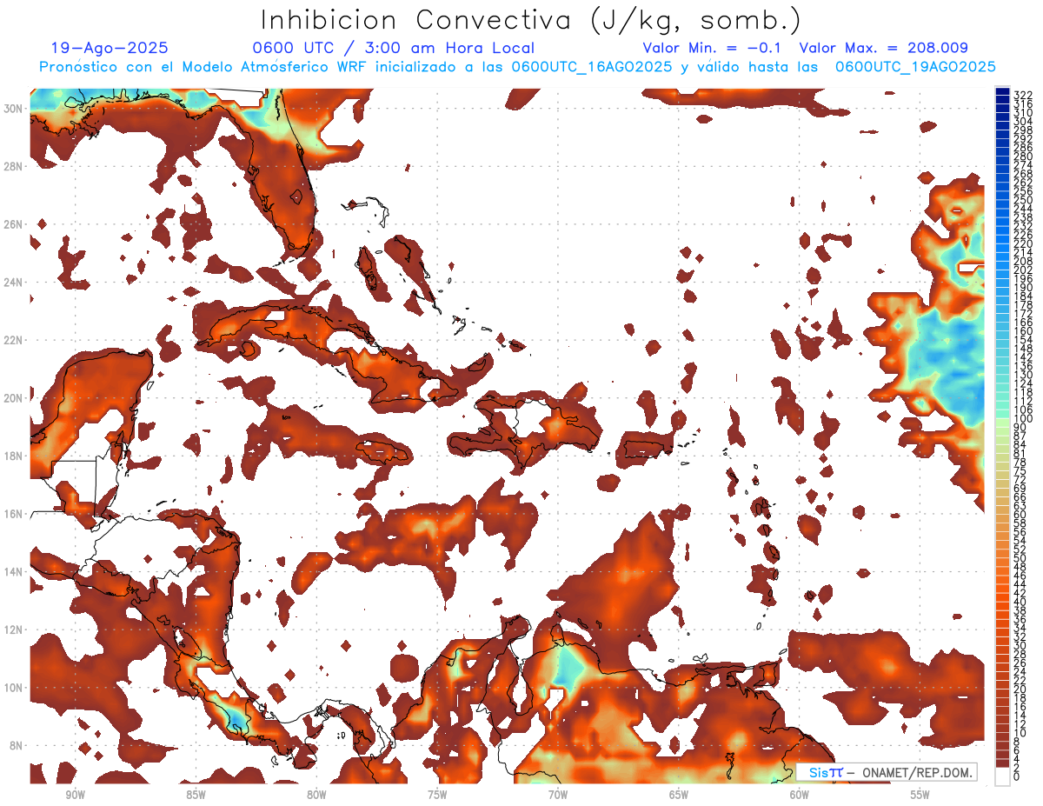Click the 90W longitude label
Image resolution: width=1043 pixels, height=806 pixels.
pyautogui.click(x=75, y=796)
